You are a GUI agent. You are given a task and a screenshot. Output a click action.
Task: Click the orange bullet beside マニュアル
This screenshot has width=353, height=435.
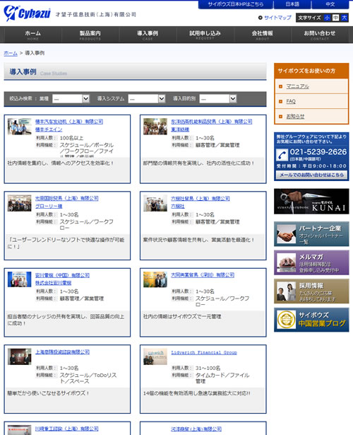[x=281, y=86]
